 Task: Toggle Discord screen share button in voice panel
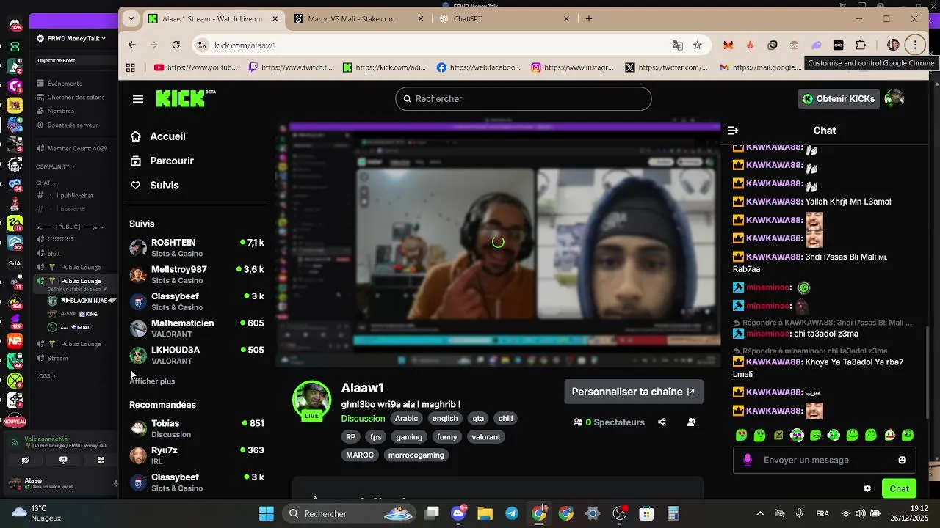coord(63,461)
